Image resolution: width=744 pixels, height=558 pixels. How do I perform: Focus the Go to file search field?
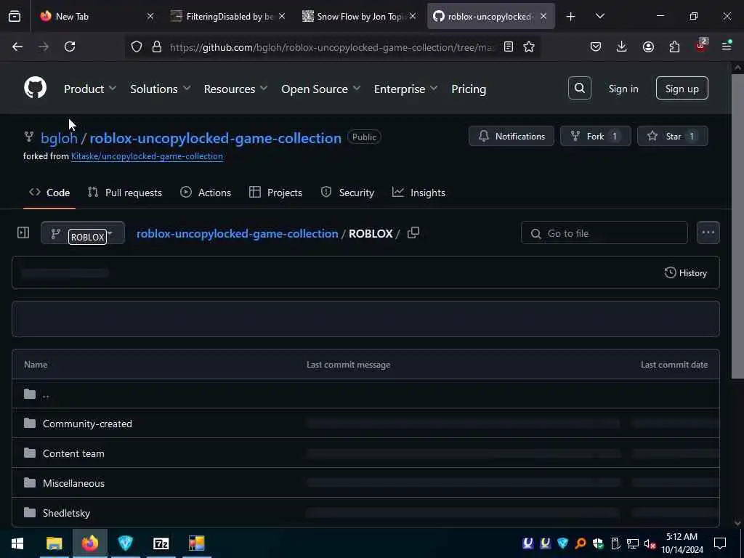(x=604, y=233)
